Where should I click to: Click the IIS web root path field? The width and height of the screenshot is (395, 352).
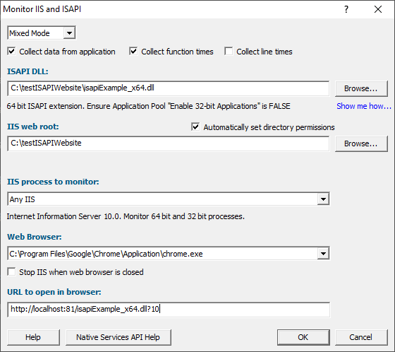(x=169, y=143)
